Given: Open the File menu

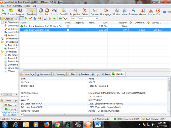Looking at the screenshot, I should pyautogui.click(x=3, y=6).
